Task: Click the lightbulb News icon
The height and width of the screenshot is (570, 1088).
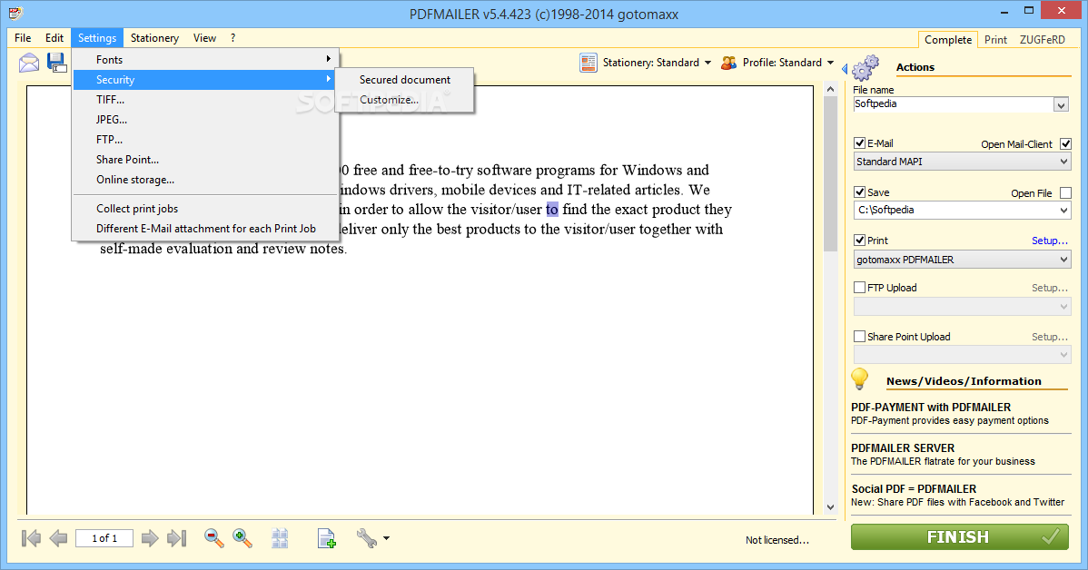Action: coord(860,379)
